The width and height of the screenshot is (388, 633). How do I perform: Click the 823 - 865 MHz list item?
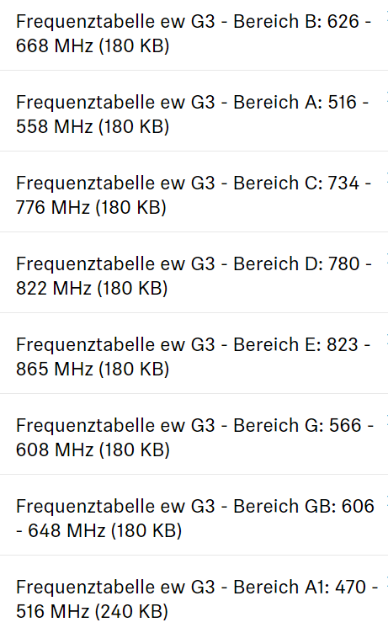point(193,356)
